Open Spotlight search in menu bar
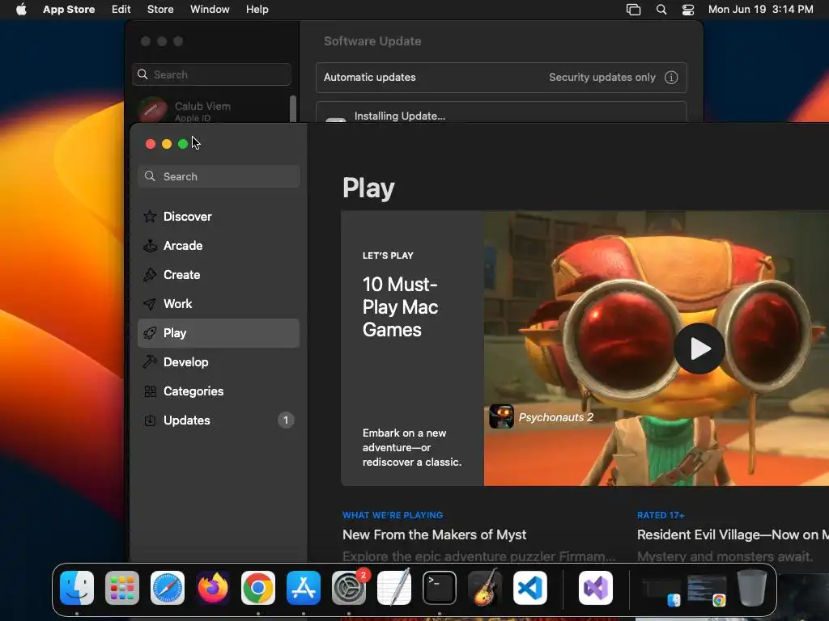This screenshot has height=621, width=829. [661, 10]
